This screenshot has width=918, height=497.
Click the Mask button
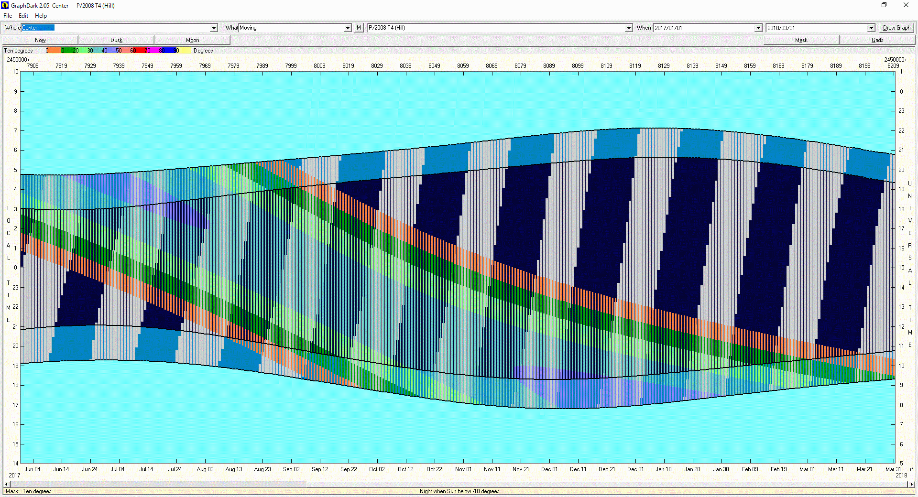(x=801, y=40)
